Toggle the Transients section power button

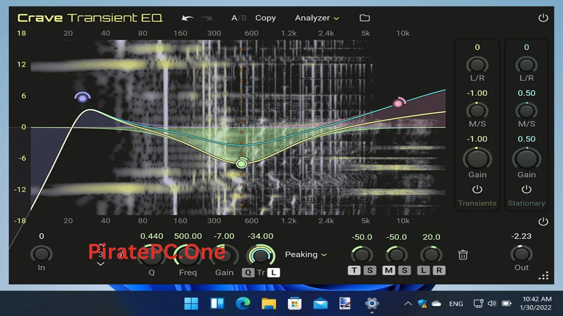pyautogui.click(x=477, y=190)
